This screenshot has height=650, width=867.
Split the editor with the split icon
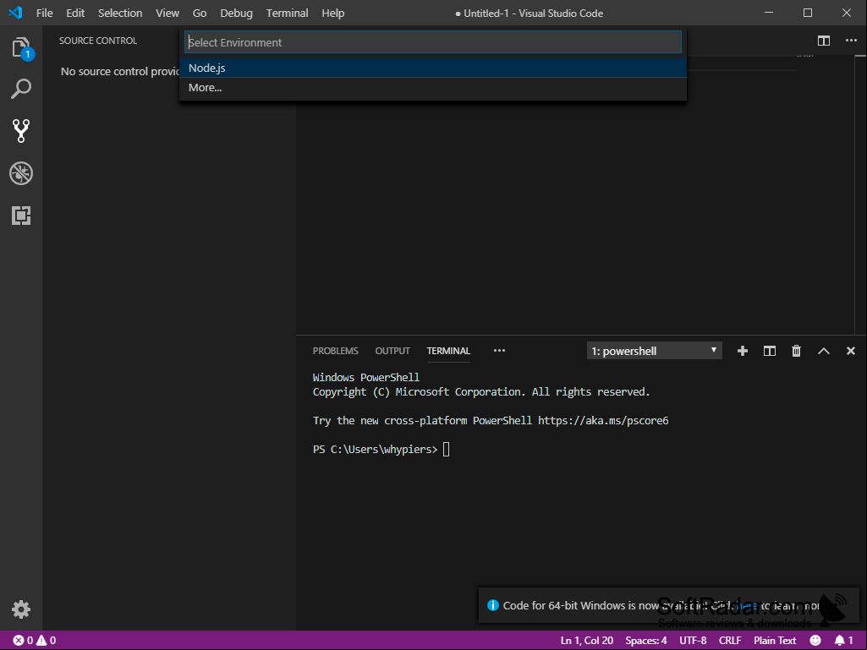[824, 41]
